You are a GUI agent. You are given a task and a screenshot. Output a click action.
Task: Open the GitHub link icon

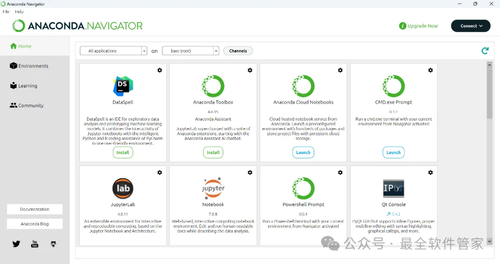click(53, 244)
